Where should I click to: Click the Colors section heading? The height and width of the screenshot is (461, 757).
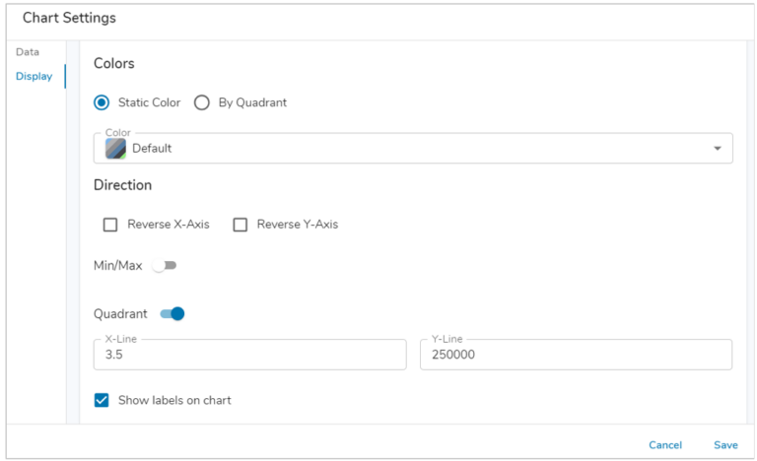coord(114,63)
